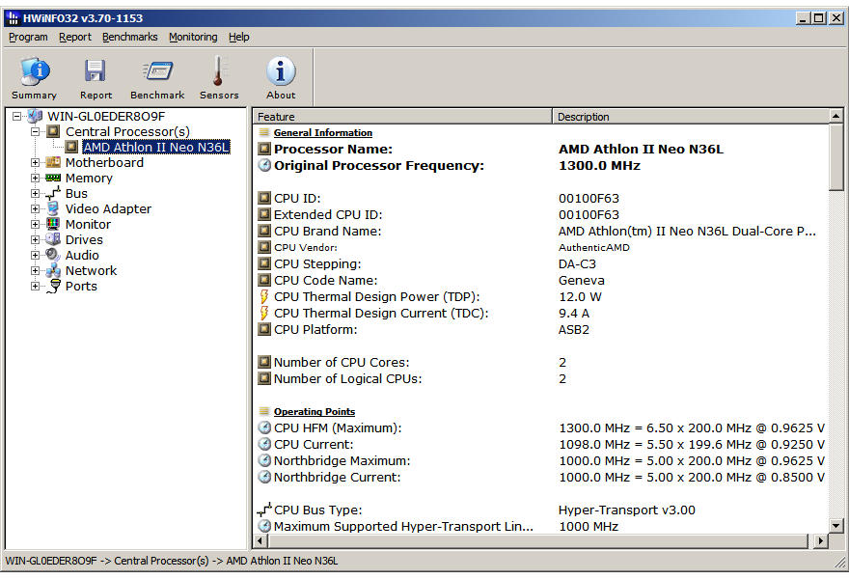Click the Central Processor(s) chip icon
Image resolution: width=849 pixels, height=579 pixels.
click(x=53, y=131)
